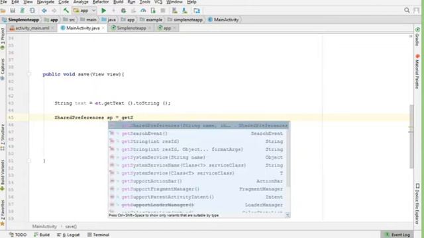This screenshot has width=424, height=238.
Task: Click the Stop square icon
Action: (163, 11)
